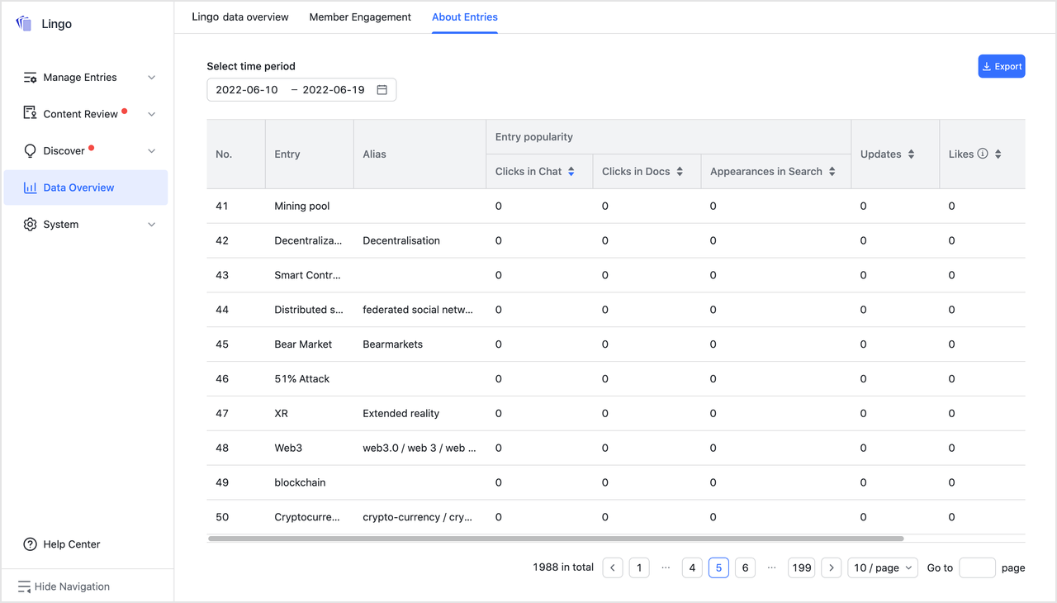Click the end date 2022-06-19 field
Image resolution: width=1057 pixels, height=603 pixels.
(x=334, y=90)
